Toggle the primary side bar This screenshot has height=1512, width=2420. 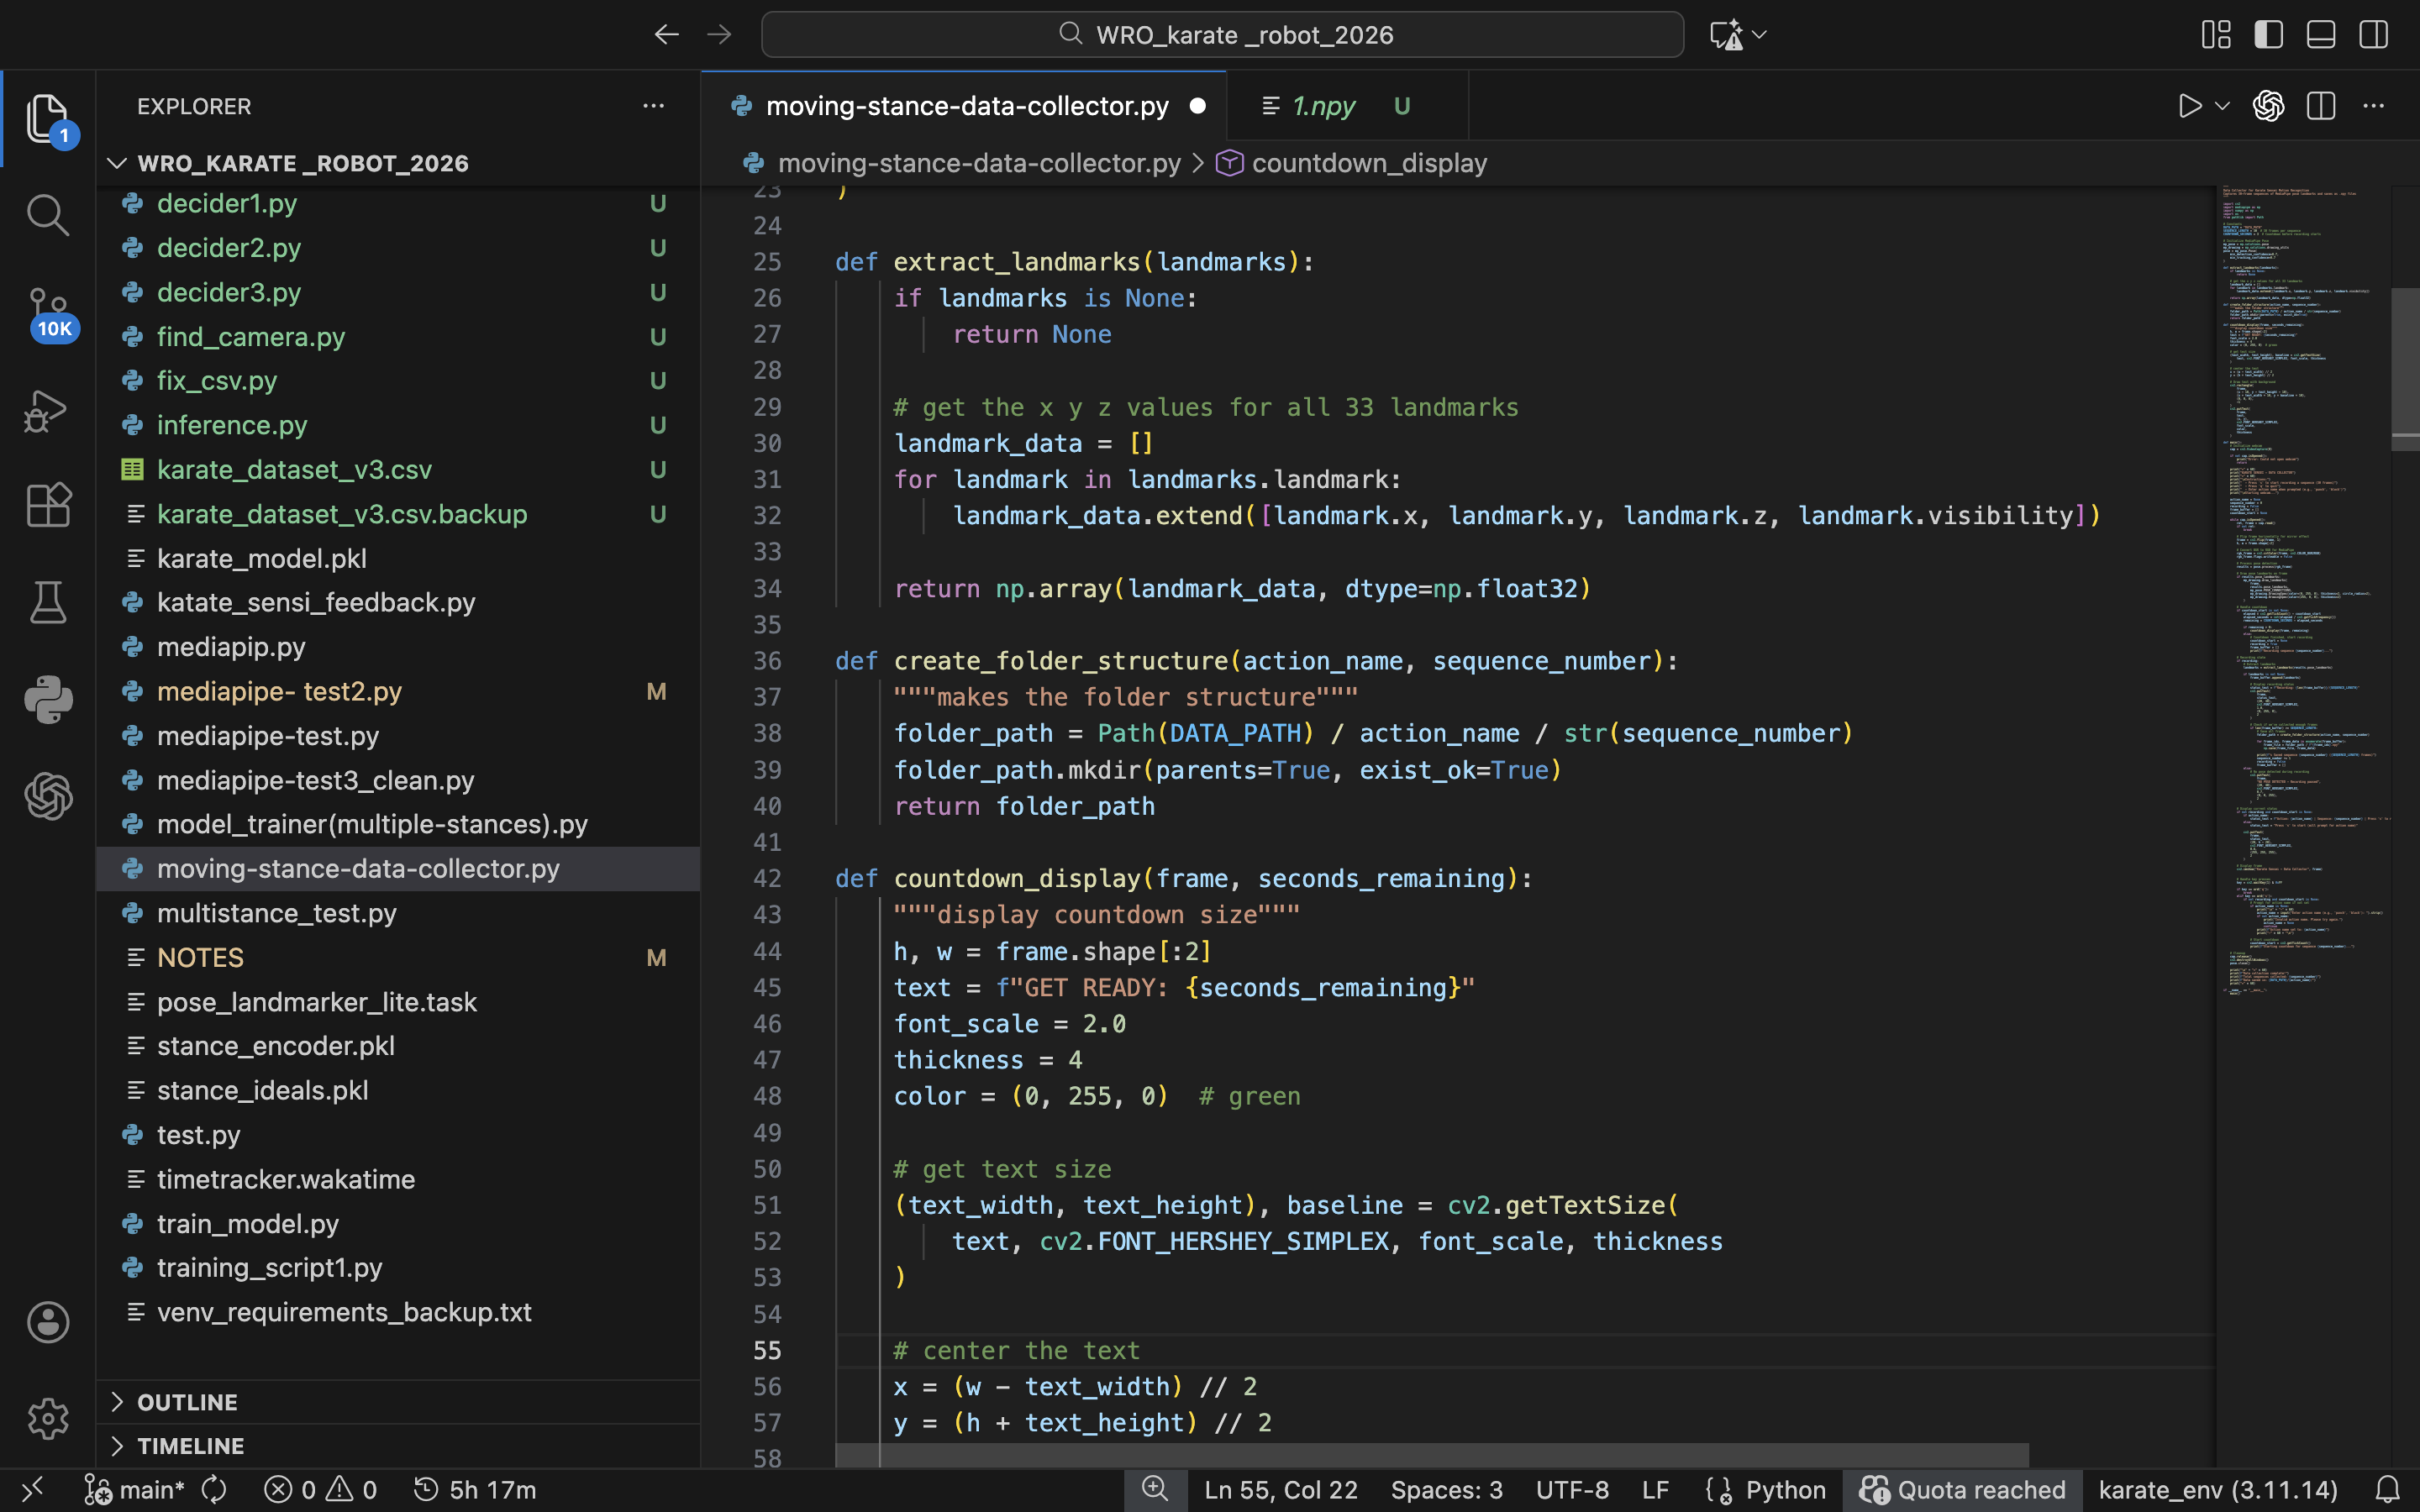click(x=2268, y=35)
